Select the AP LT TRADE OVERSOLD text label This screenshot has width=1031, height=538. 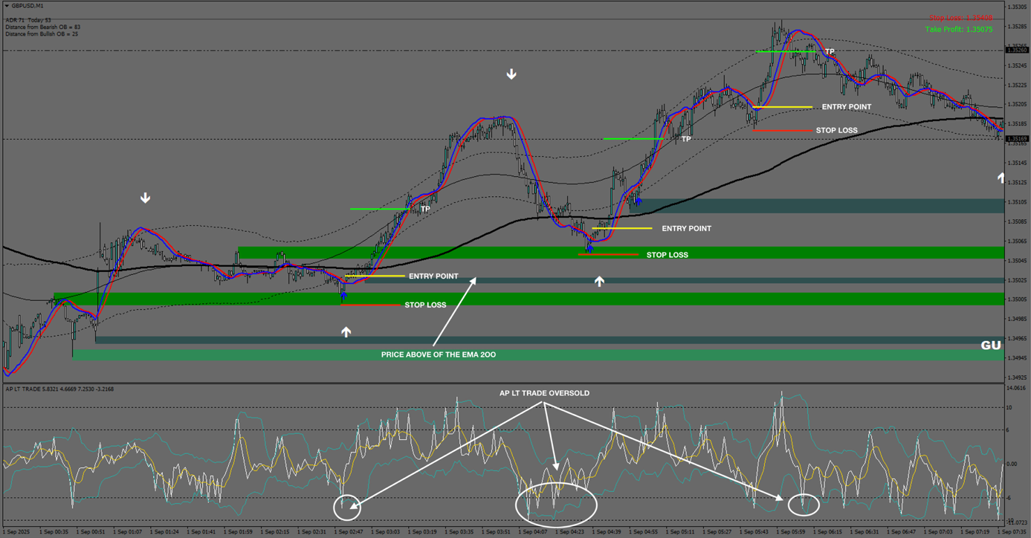544,393
